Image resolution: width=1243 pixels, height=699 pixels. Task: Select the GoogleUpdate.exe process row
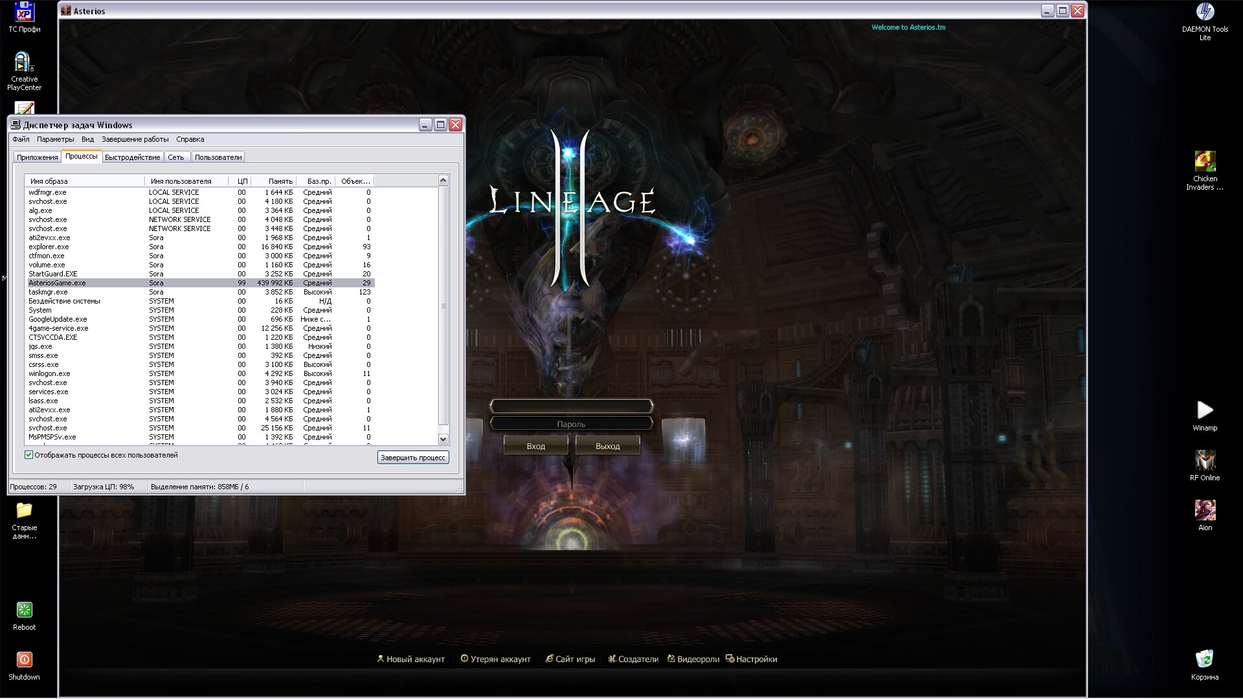click(200, 319)
